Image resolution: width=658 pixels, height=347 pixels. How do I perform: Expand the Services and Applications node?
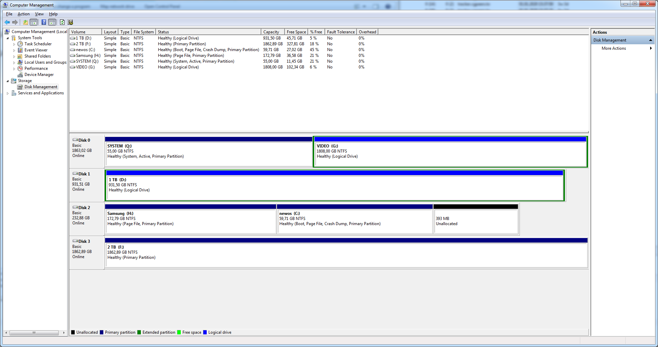(8, 93)
